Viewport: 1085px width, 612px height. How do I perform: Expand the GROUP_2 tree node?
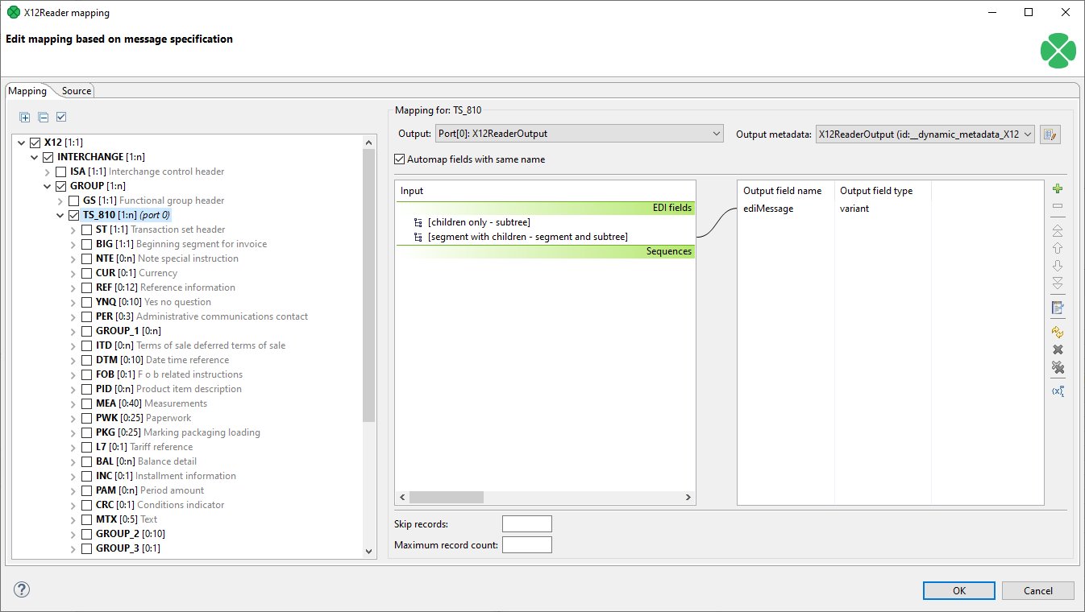pyautogui.click(x=73, y=533)
